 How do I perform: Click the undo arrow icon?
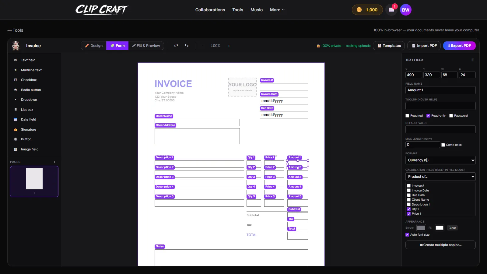tap(176, 46)
